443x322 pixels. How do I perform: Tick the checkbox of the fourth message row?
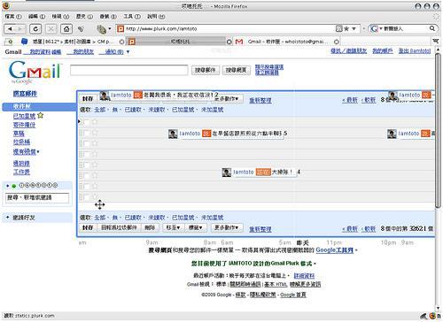tap(87, 154)
